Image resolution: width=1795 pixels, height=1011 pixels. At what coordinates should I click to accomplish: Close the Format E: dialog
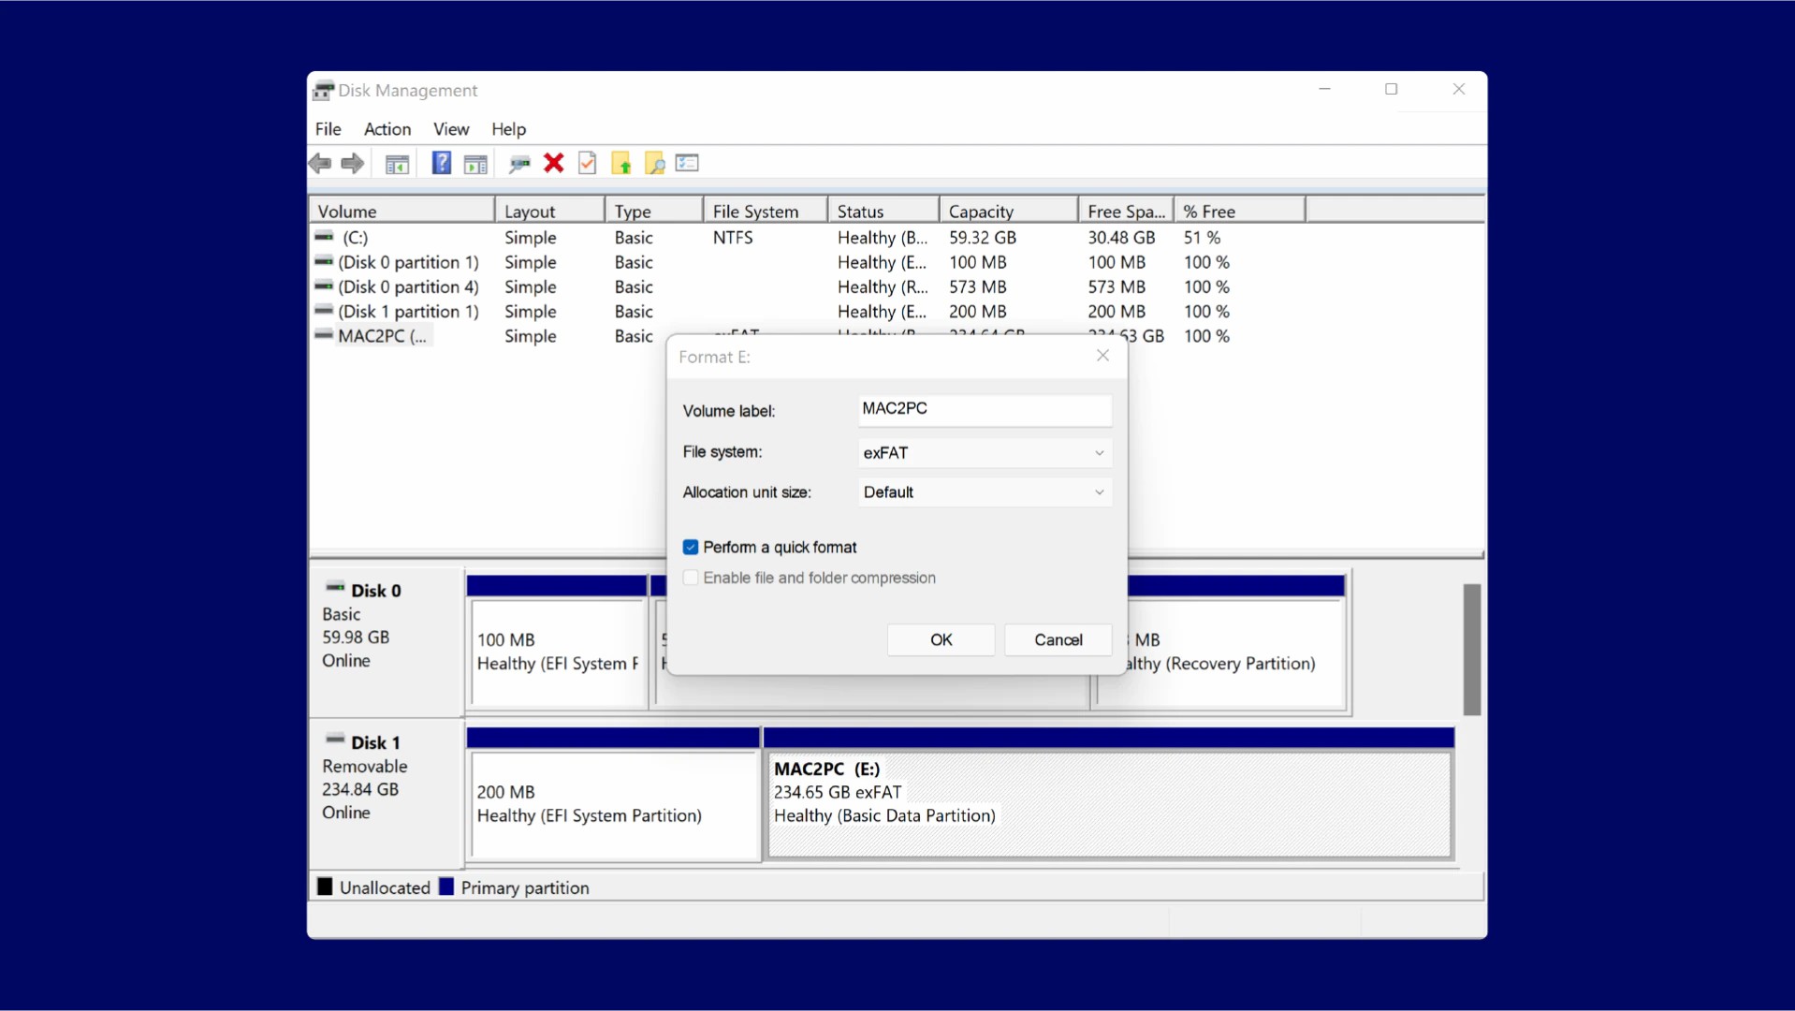(x=1102, y=356)
